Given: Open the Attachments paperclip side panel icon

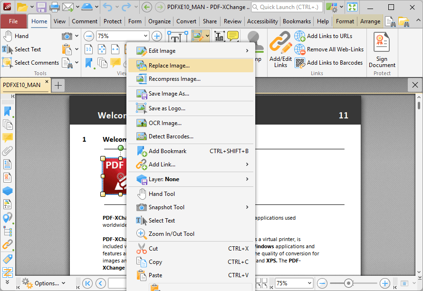Looking at the screenshot, I should (x=8, y=151).
